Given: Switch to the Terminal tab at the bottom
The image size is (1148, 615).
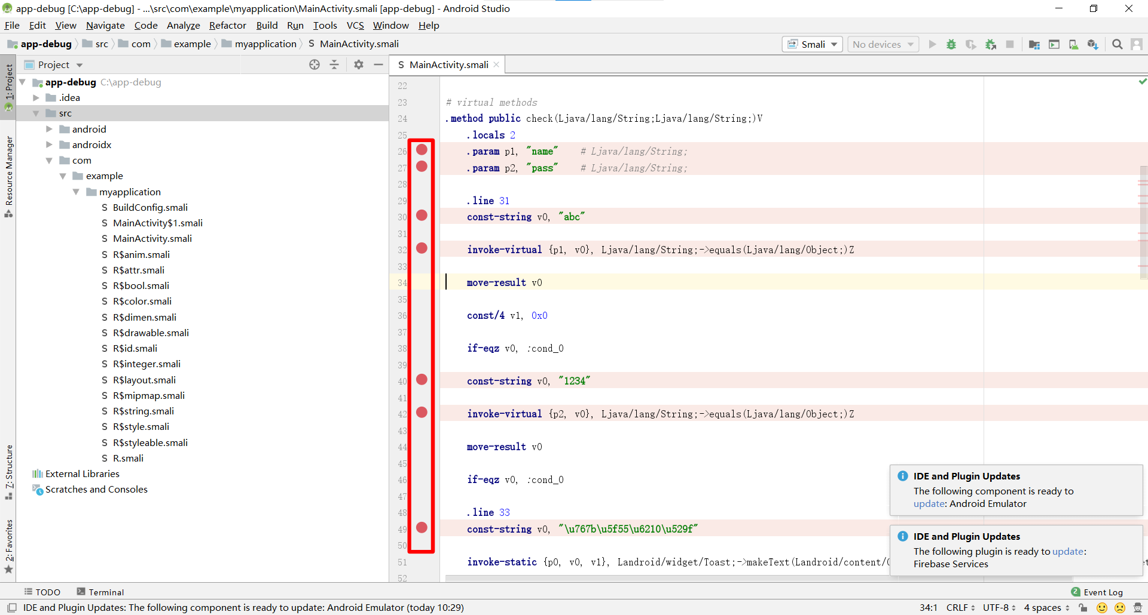Looking at the screenshot, I should pyautogui.click(x=100, y=592).
